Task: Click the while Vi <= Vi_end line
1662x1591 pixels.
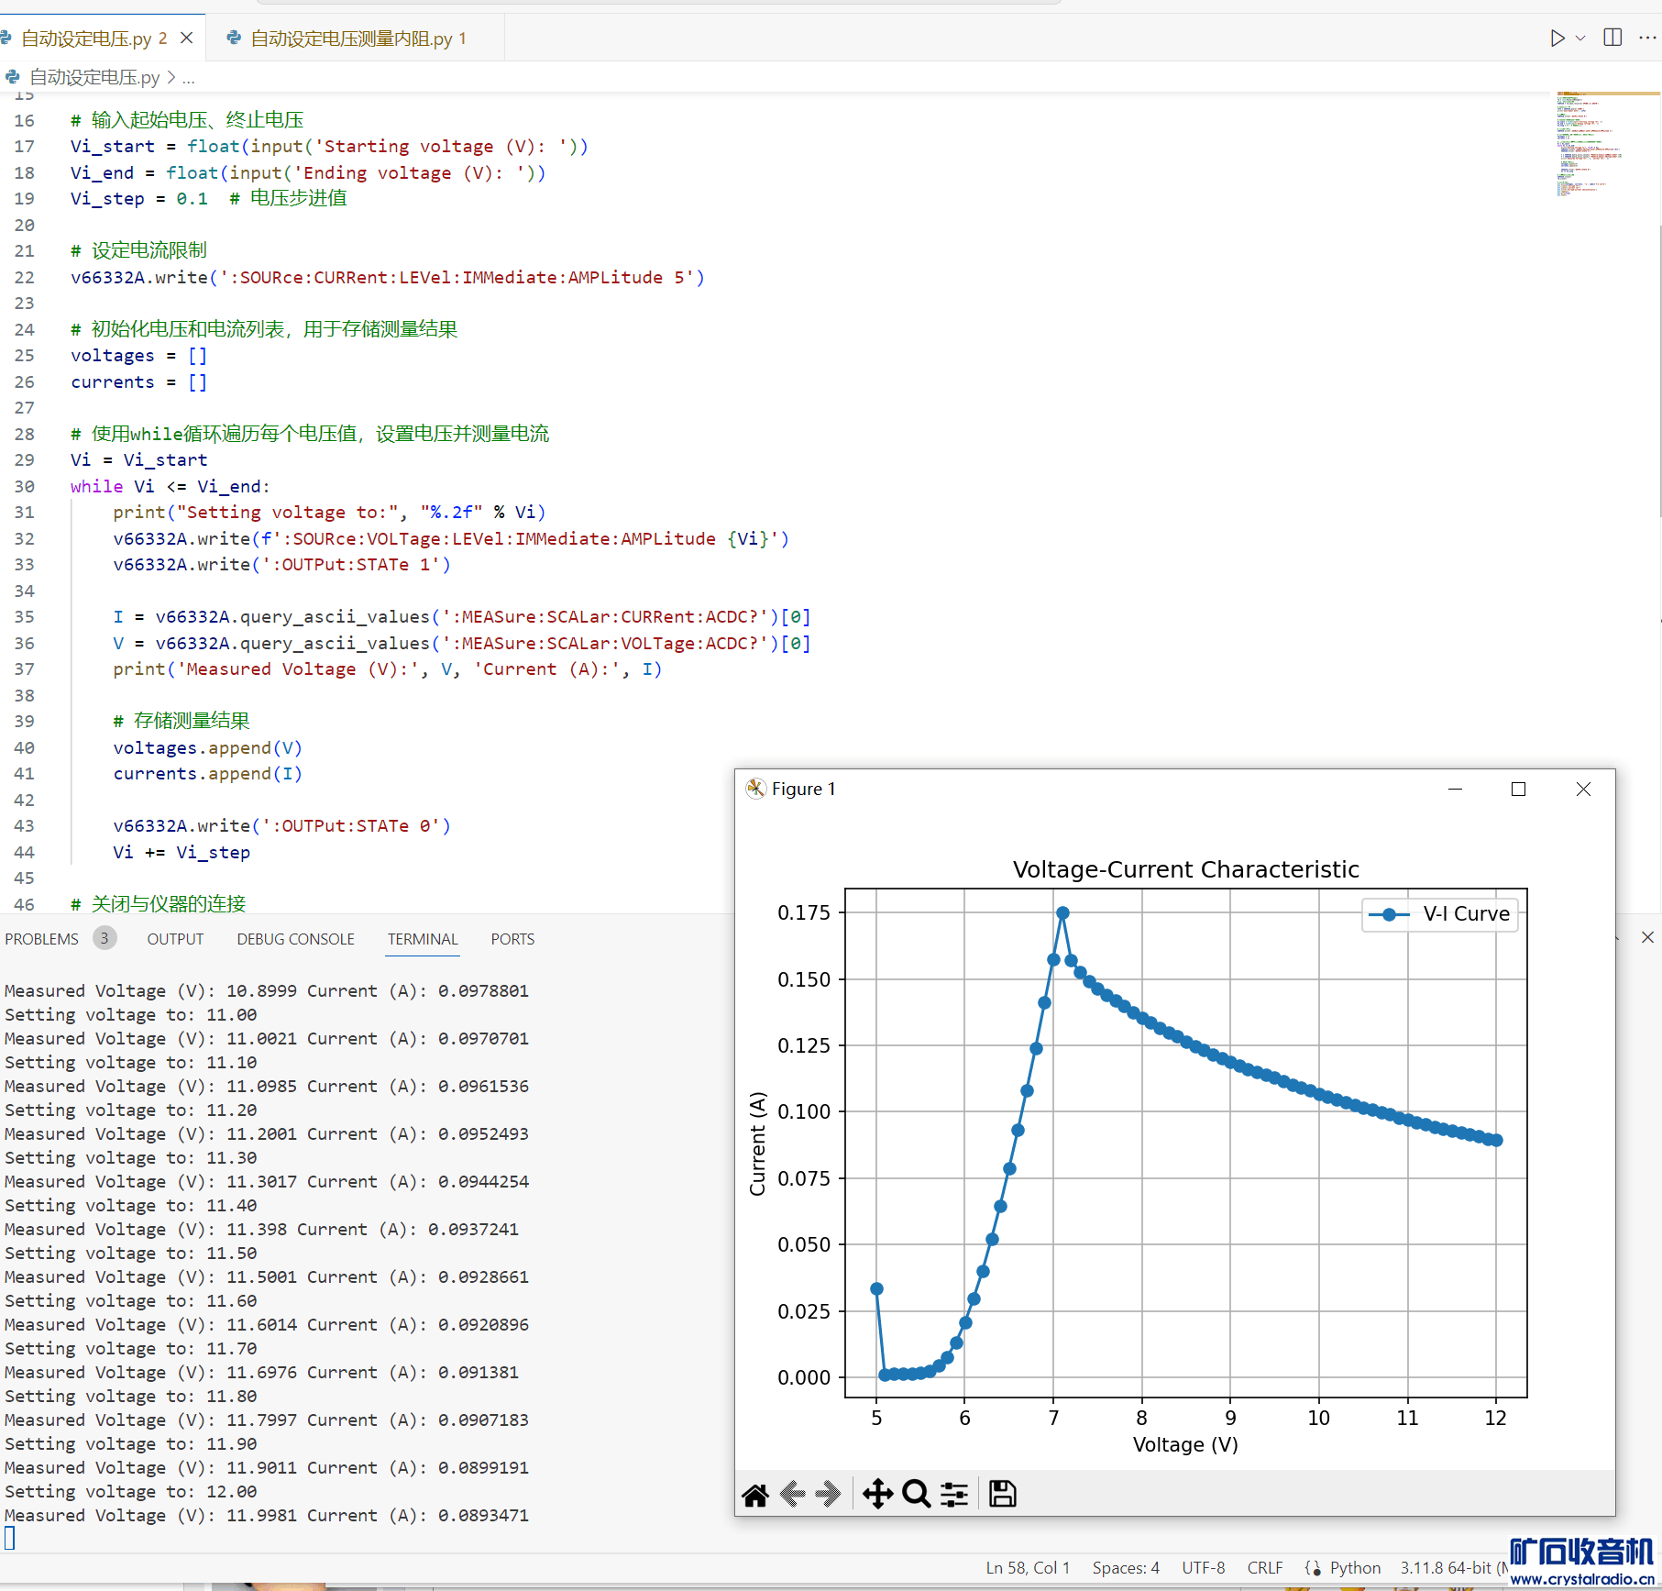Action: point(170,486)
